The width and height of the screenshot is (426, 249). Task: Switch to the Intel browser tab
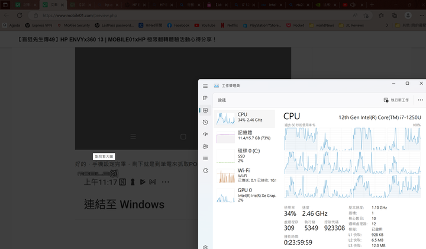(272, 5)
